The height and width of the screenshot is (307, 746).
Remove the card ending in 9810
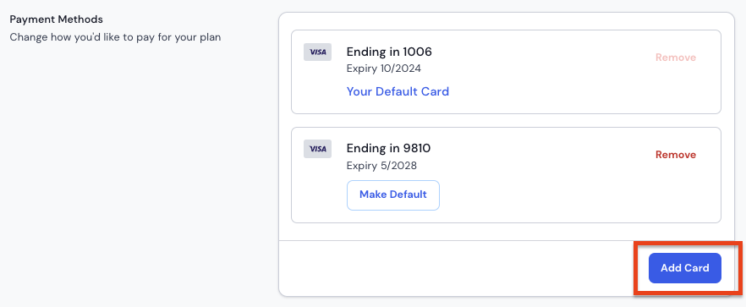point(676,155)
